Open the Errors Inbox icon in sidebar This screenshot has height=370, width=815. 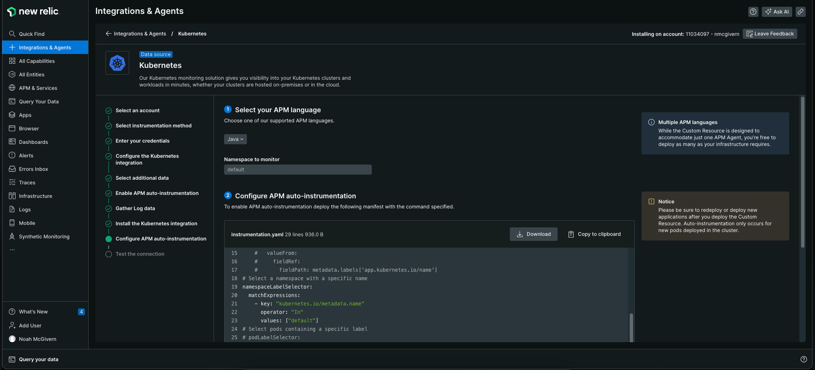point(12,169)
